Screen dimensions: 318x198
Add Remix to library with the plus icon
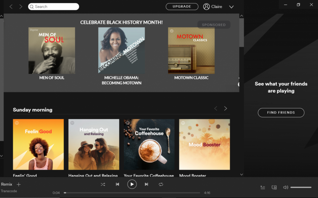(x=19, y=185)
